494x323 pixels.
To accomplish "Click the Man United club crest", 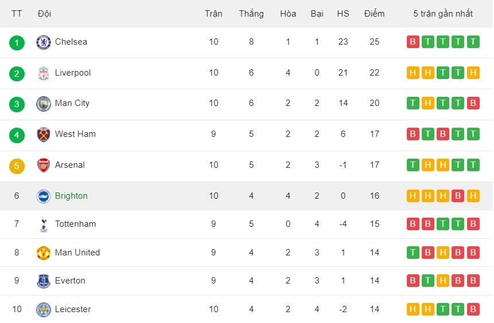I will click(x=44, y=253).
